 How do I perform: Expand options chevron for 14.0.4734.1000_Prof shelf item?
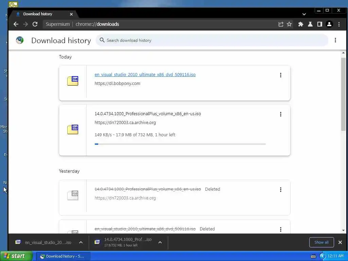coord(160,242)
